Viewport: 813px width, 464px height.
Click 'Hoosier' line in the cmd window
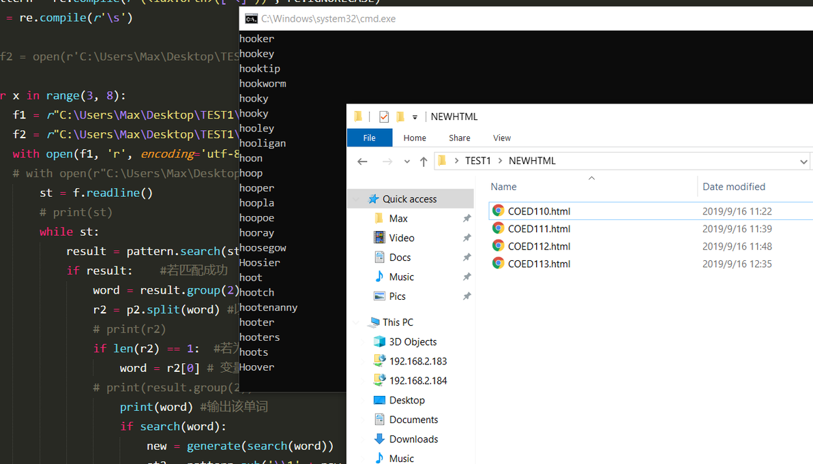(x=259, y=262)
